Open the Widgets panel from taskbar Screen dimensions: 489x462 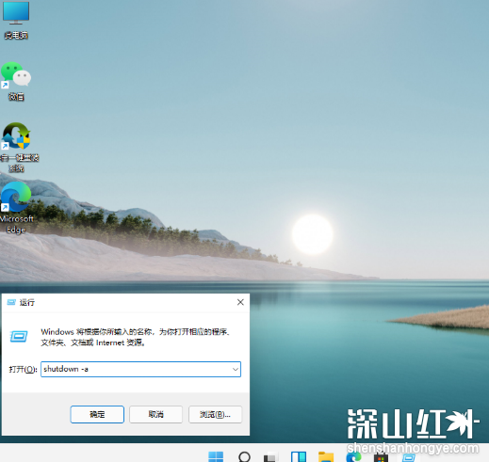tap(299, 456)
